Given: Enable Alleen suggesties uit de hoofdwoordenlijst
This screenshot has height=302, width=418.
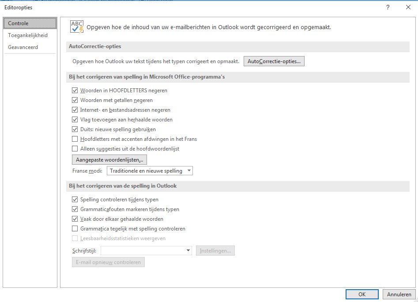Looking at the screenshot, I should pos(75,148).
